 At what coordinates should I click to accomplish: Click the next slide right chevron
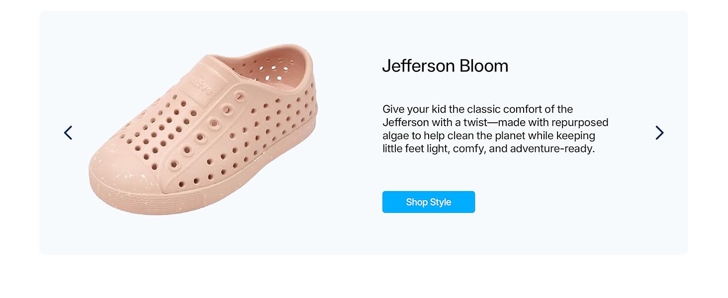(659, 133)
